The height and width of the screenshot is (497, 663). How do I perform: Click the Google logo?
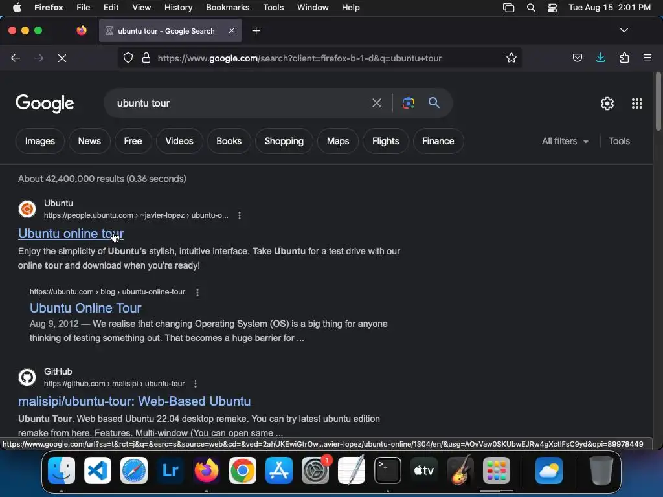tap(45, 104)
